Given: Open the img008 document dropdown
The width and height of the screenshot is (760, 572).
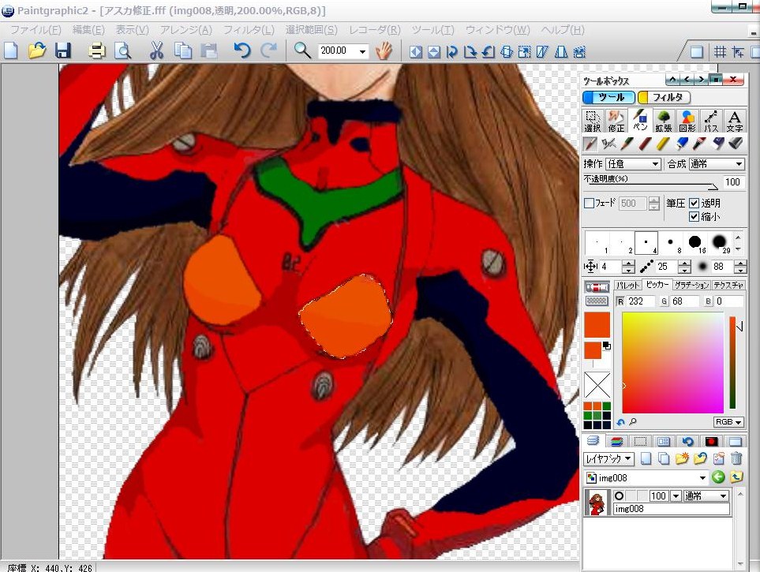Looking at the screenshot, I should coord(702,478).
